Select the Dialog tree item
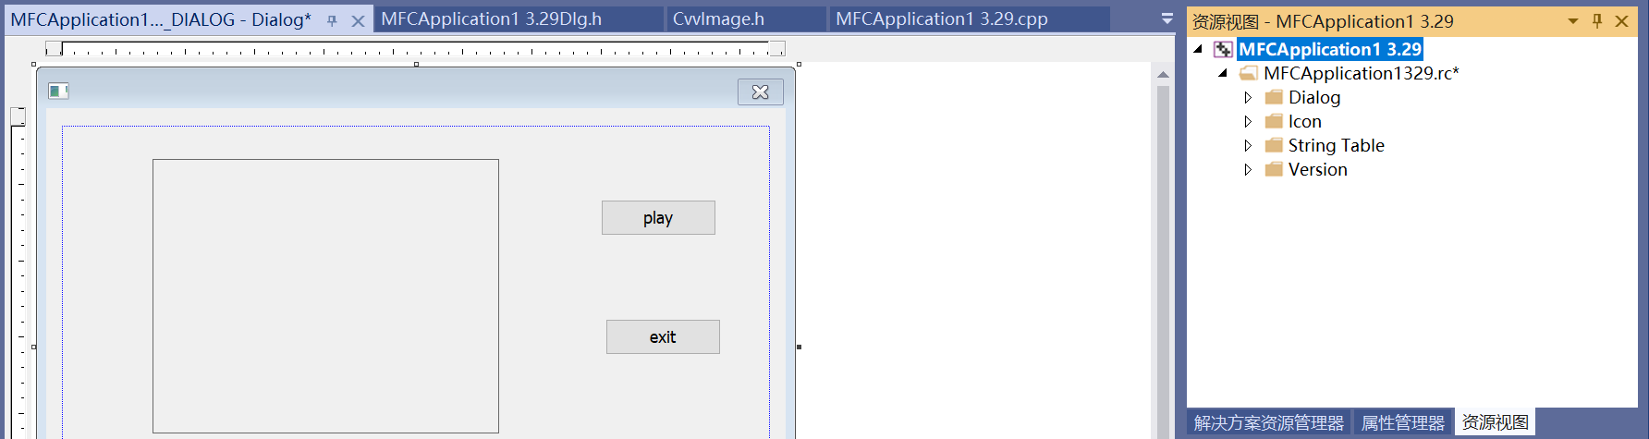The image size is (1649, 439). pyautogui.click(x=1314, y=97)
